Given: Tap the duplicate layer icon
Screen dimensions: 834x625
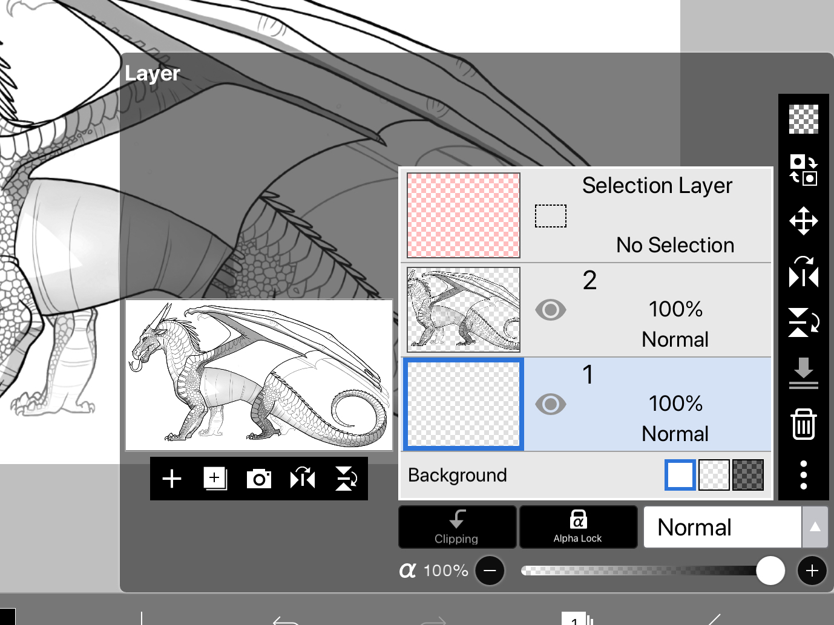Looking at the screenshot, I should [x=215, y=479].
